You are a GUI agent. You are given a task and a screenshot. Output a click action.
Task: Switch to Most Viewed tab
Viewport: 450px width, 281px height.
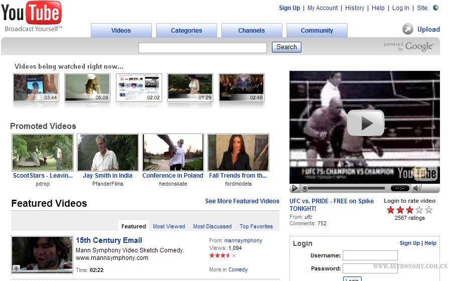pos(169,226)
